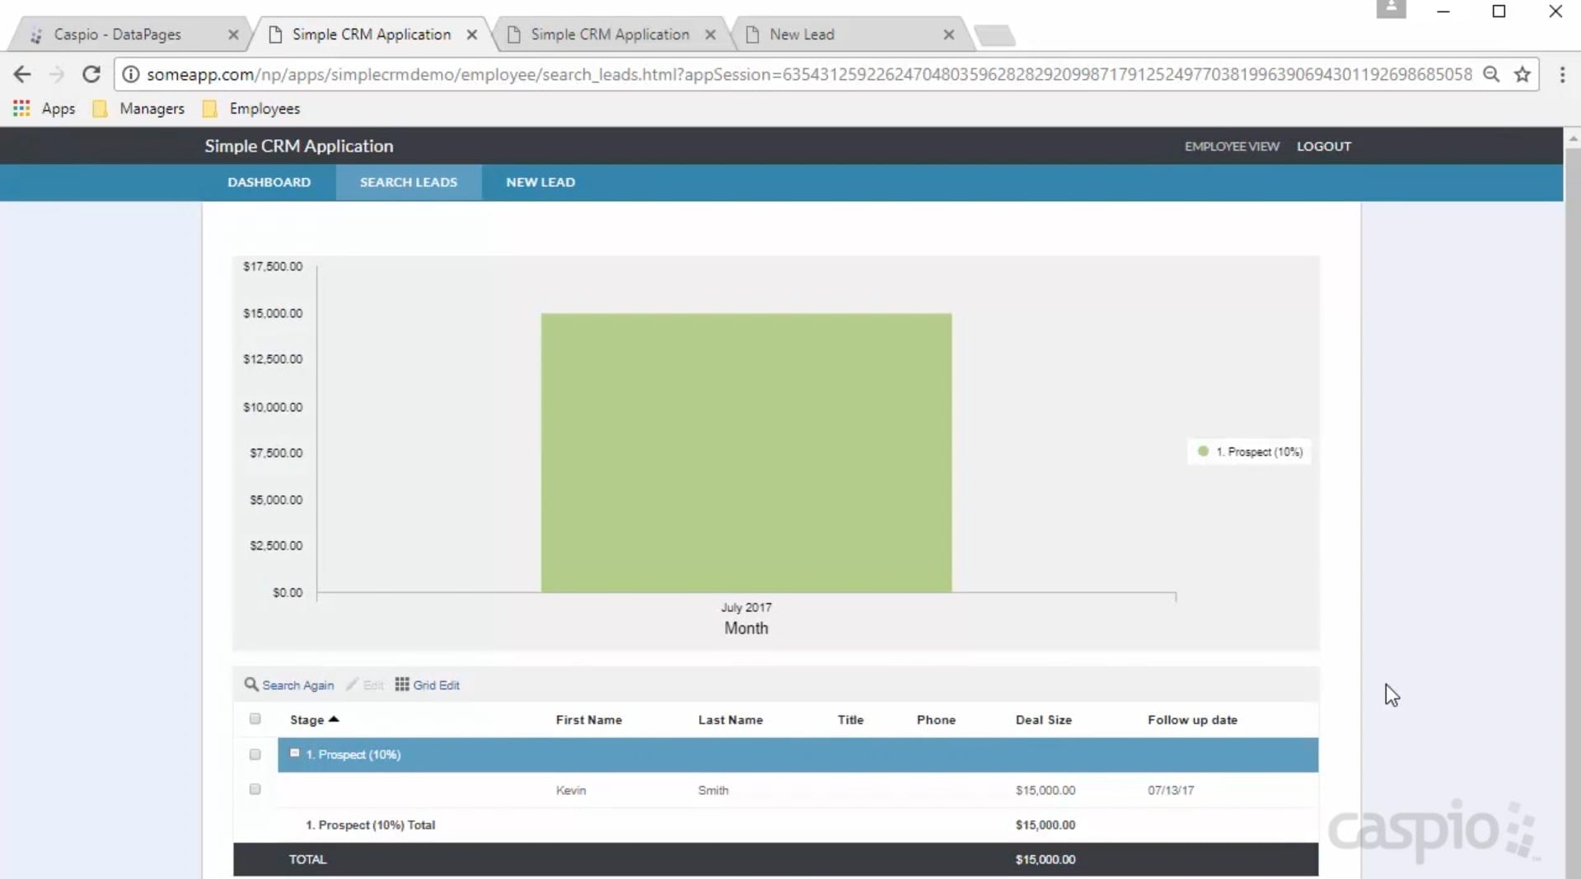Close the New Lead browser tab
Screen dimensions: 1581x879
coord(948,35)
